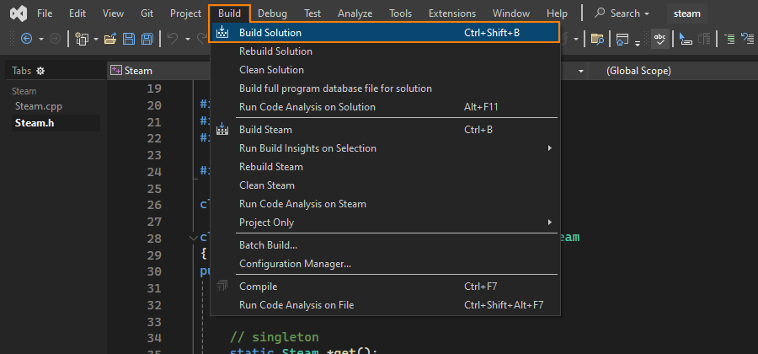
Task: Click the greyed document-arrow toolbar icon
Action: pos(704,39)
